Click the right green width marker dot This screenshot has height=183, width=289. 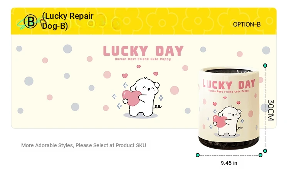260,155
